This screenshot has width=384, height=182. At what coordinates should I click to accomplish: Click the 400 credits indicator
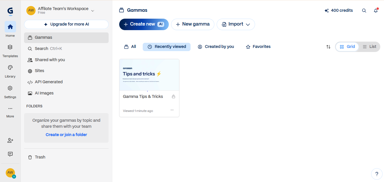pos(338,11)
